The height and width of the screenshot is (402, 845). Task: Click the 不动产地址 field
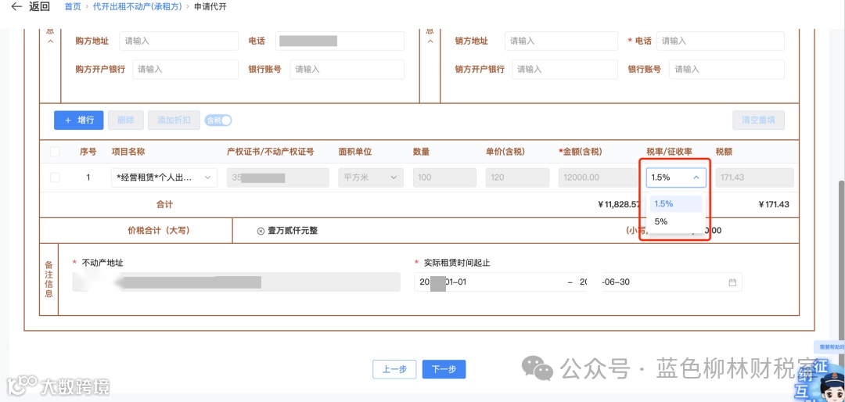(x=236, y=282)
